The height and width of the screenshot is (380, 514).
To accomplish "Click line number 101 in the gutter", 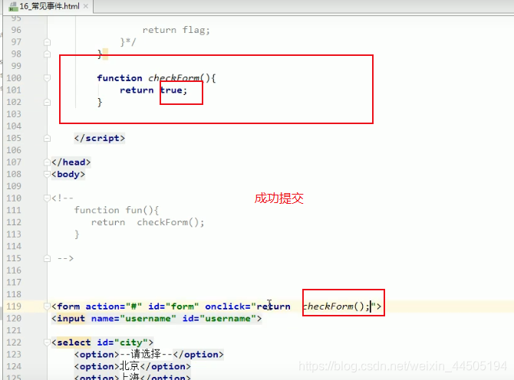I will tap(14, 90).
